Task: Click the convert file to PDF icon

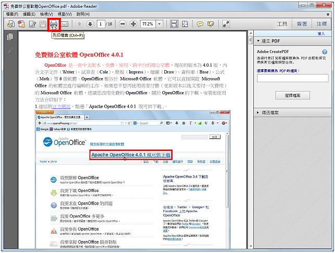Action: point(21,24)
